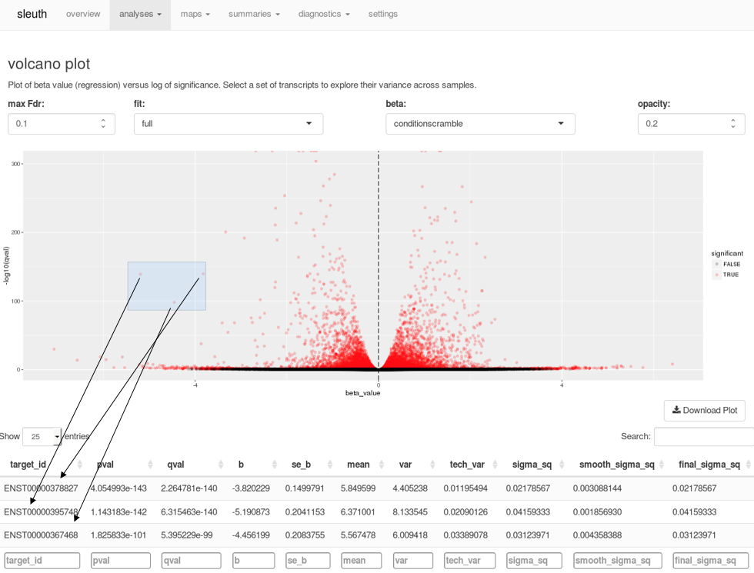Image resolution: width=754 pixels, height=573 pixels.
Task: Click the table Search input field
Action: coord(703,437)
